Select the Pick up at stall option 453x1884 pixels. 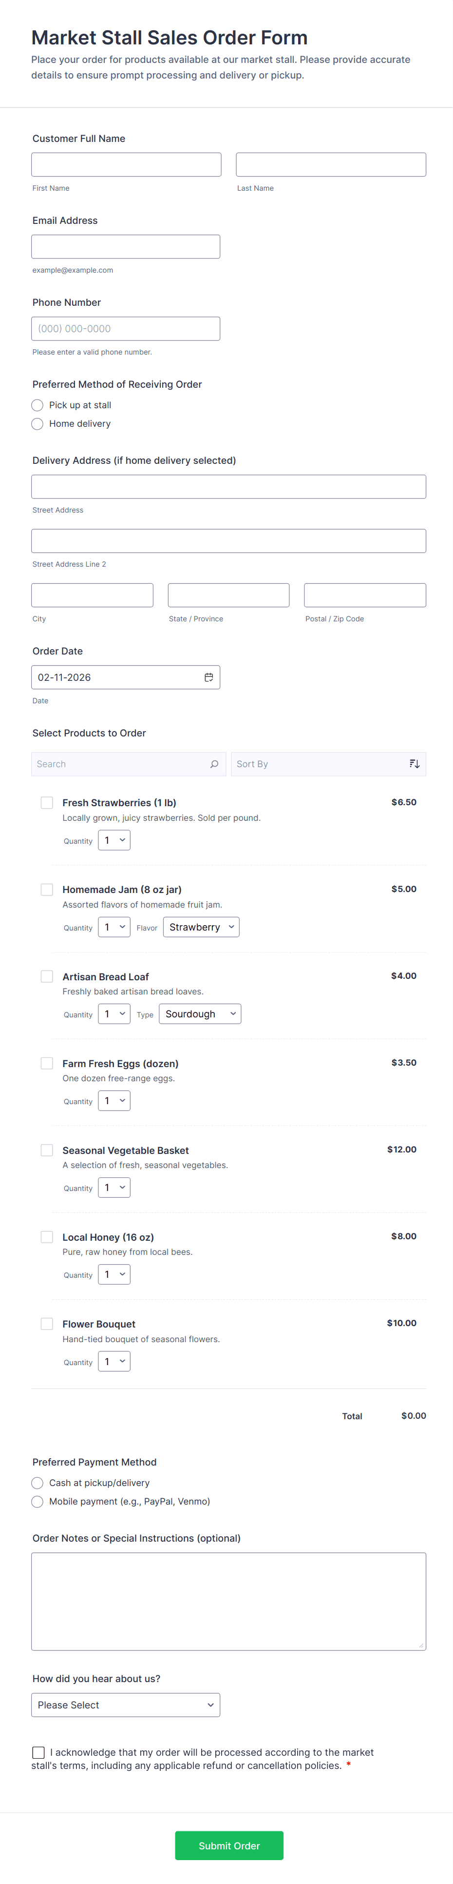(x=38, y=405)
